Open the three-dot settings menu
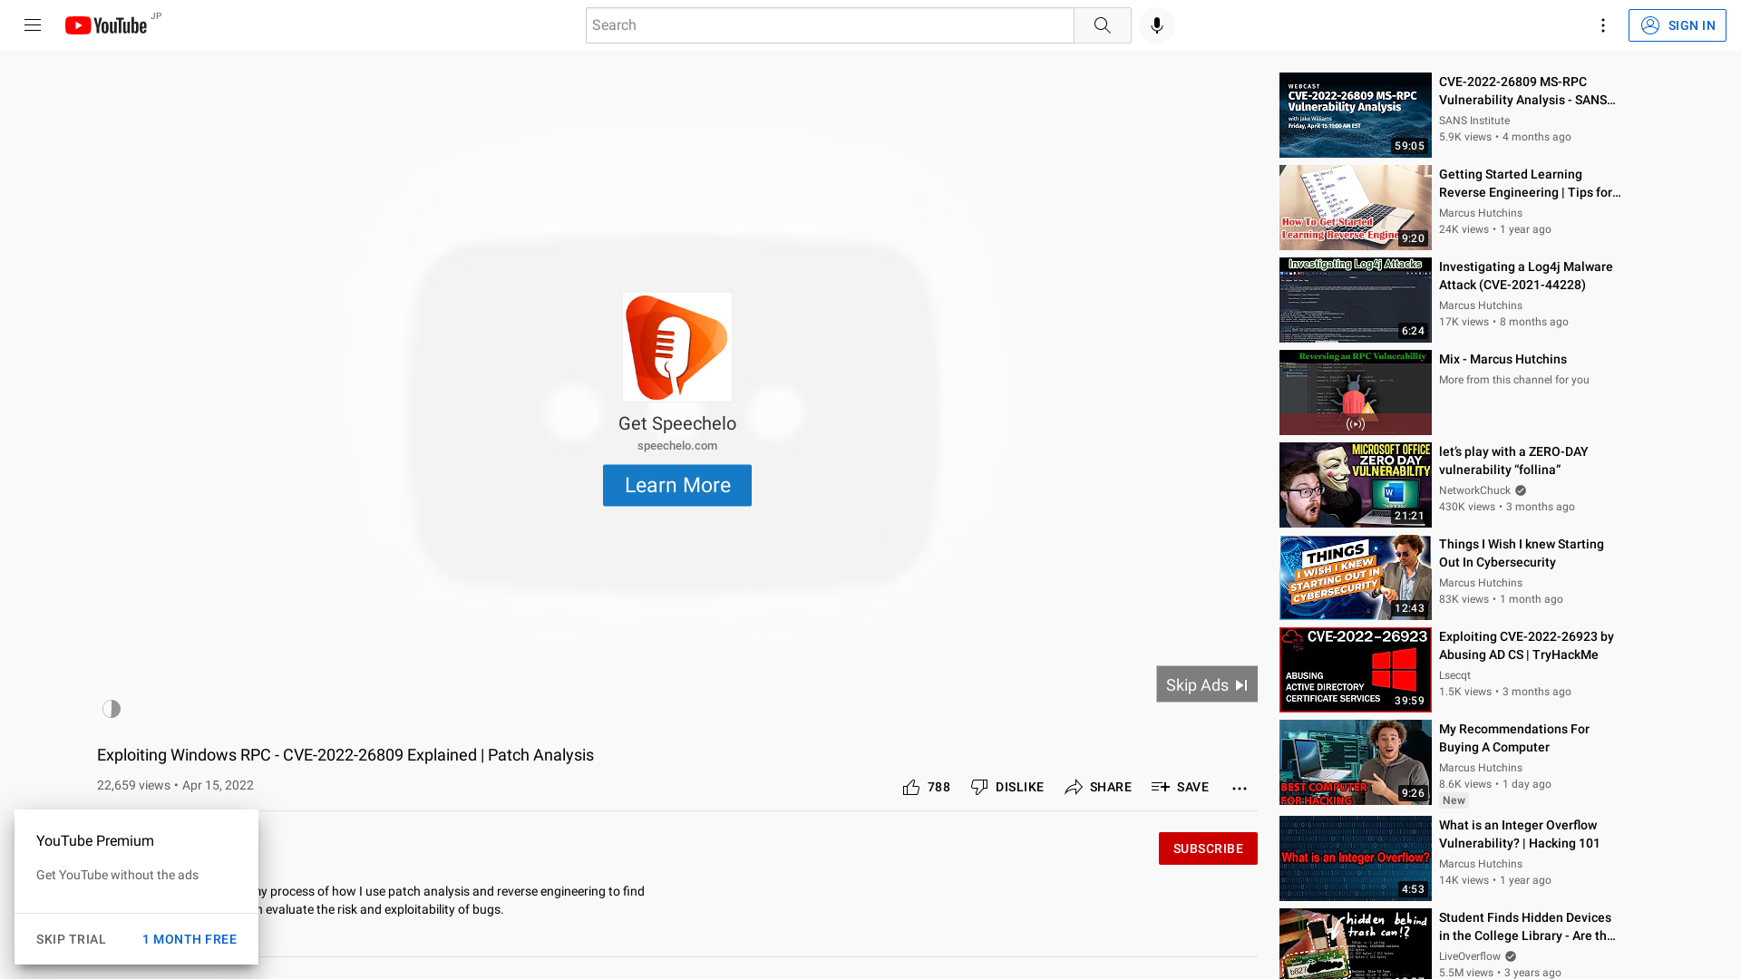Screen dimensions: 1741x979 pyautogui.click(x=1603, y=25)
